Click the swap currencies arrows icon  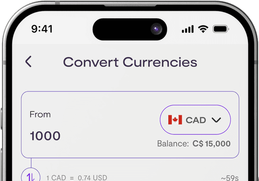[31, 176]
